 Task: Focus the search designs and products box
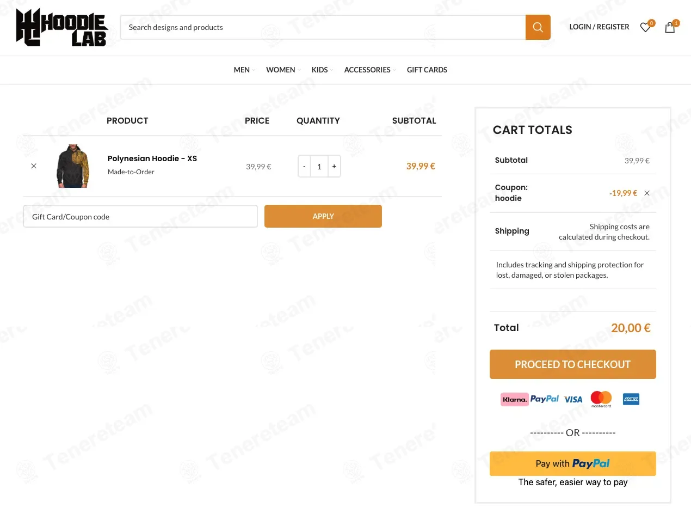click(x=323, y=27)
